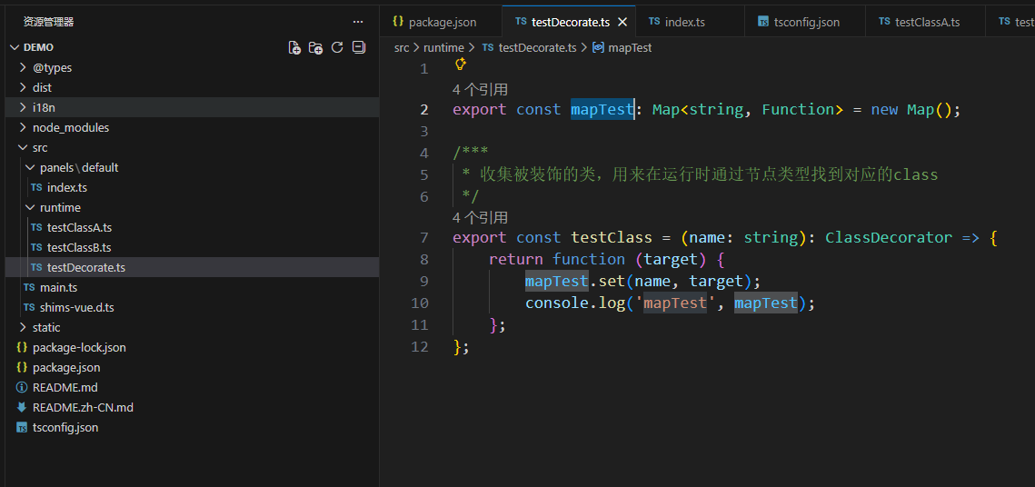Screen dimensions: 1035x487
Task: Switch to the package.json tab
Action: 440,22
